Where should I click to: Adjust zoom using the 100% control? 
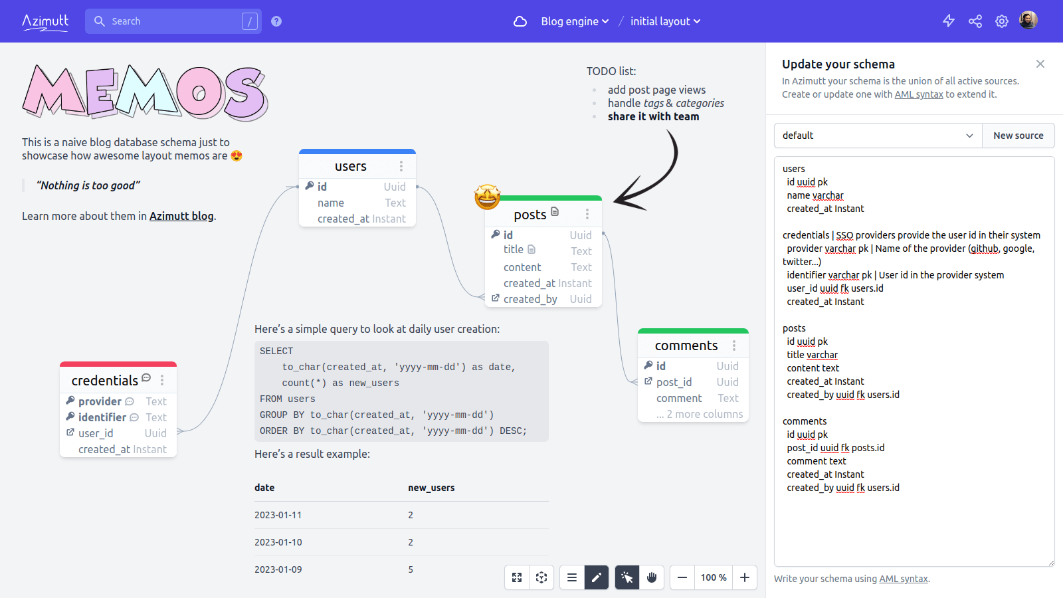(x=713, y=577)
